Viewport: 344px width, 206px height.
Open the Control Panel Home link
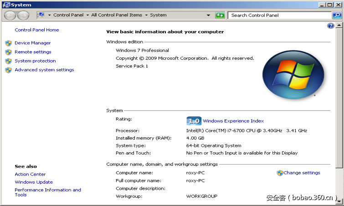(36, 30)
